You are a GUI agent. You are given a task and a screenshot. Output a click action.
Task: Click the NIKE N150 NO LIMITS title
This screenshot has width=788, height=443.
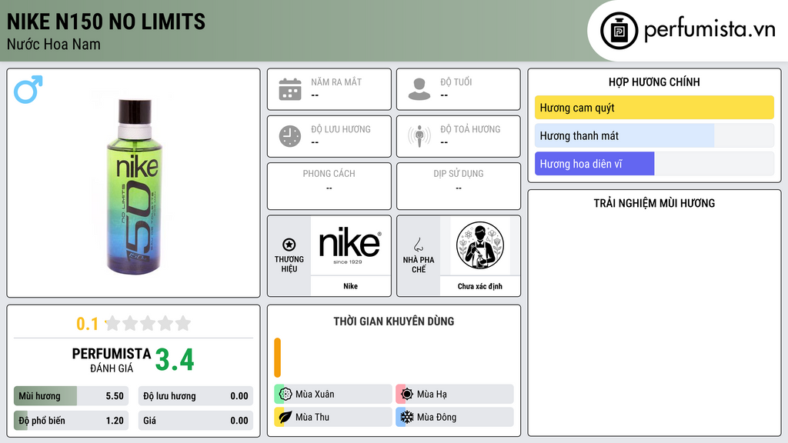[x=106, y=22]
